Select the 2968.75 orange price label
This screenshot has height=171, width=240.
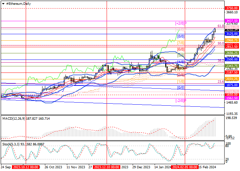click(231, 40)
